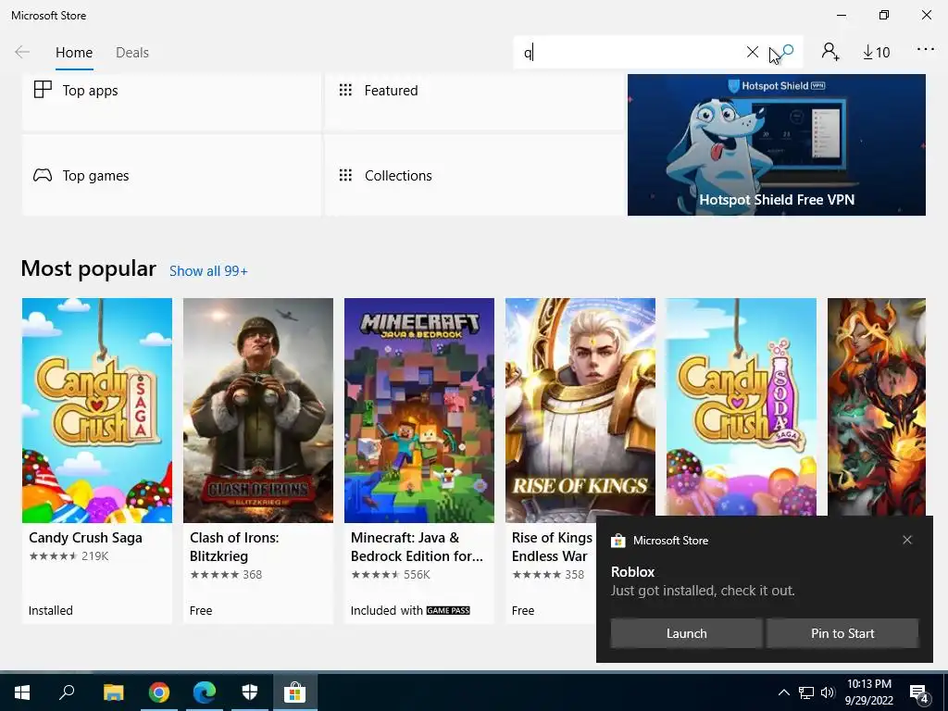948x711 pixels.
Task: Click the Top apps grid icon
Action: click(x=43, y=90)
